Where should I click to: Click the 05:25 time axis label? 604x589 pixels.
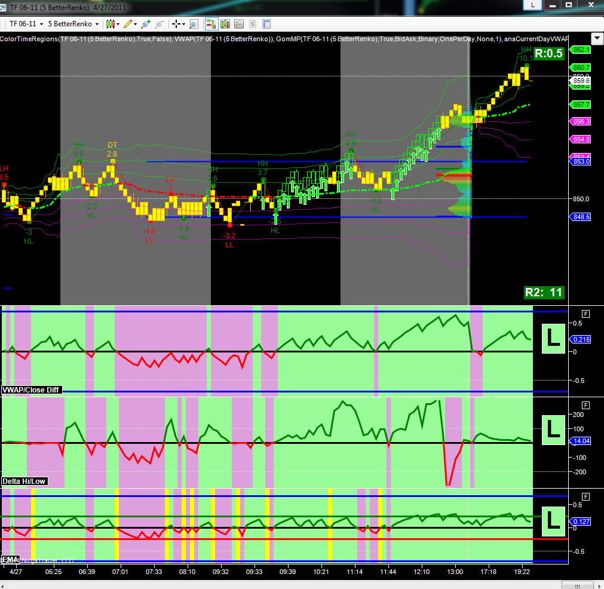[53, 572]
